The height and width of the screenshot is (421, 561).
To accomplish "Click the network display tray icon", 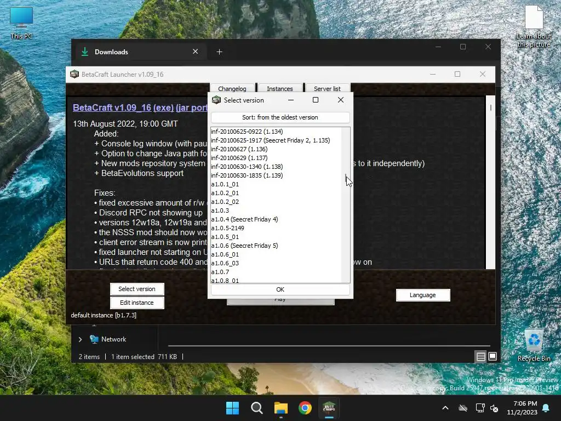I will tap(480, 408).
